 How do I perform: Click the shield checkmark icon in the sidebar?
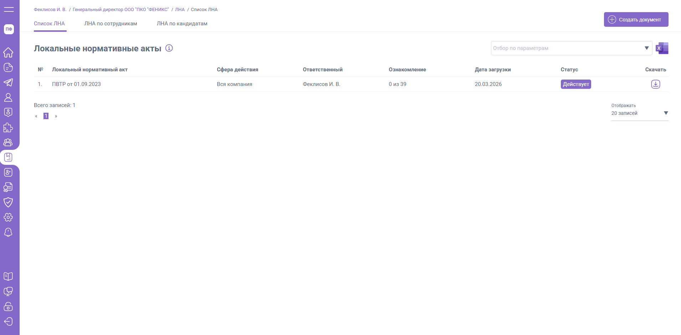pos(8,202)
